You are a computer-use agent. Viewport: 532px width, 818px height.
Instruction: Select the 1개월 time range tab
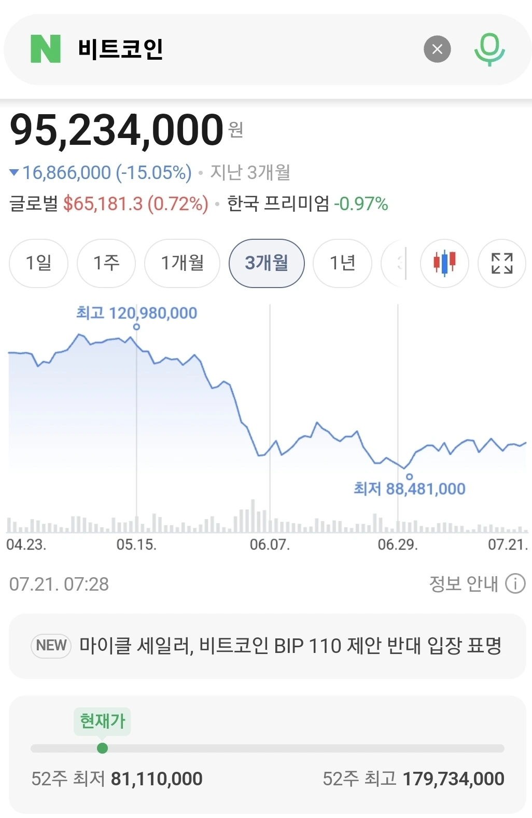(x=182, y=263)
